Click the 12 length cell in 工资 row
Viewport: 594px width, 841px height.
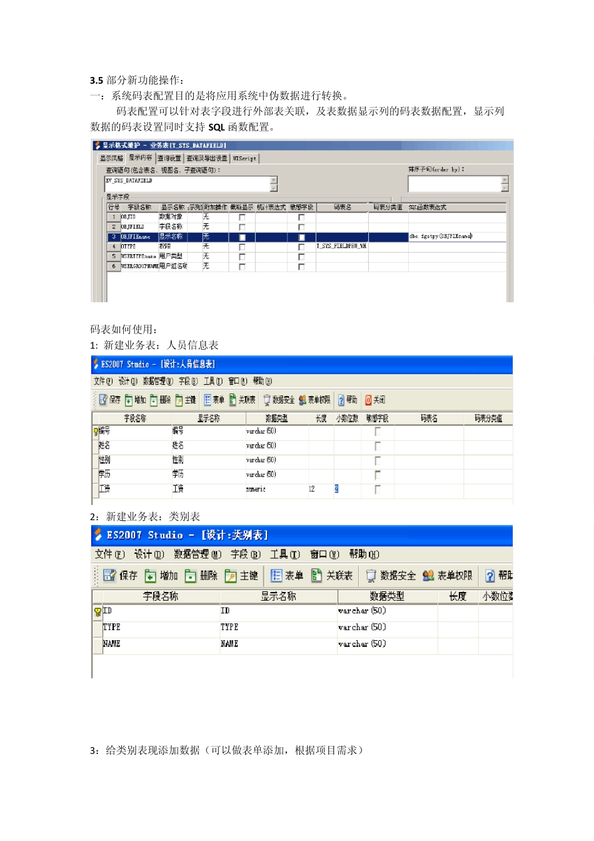point(321,489)
